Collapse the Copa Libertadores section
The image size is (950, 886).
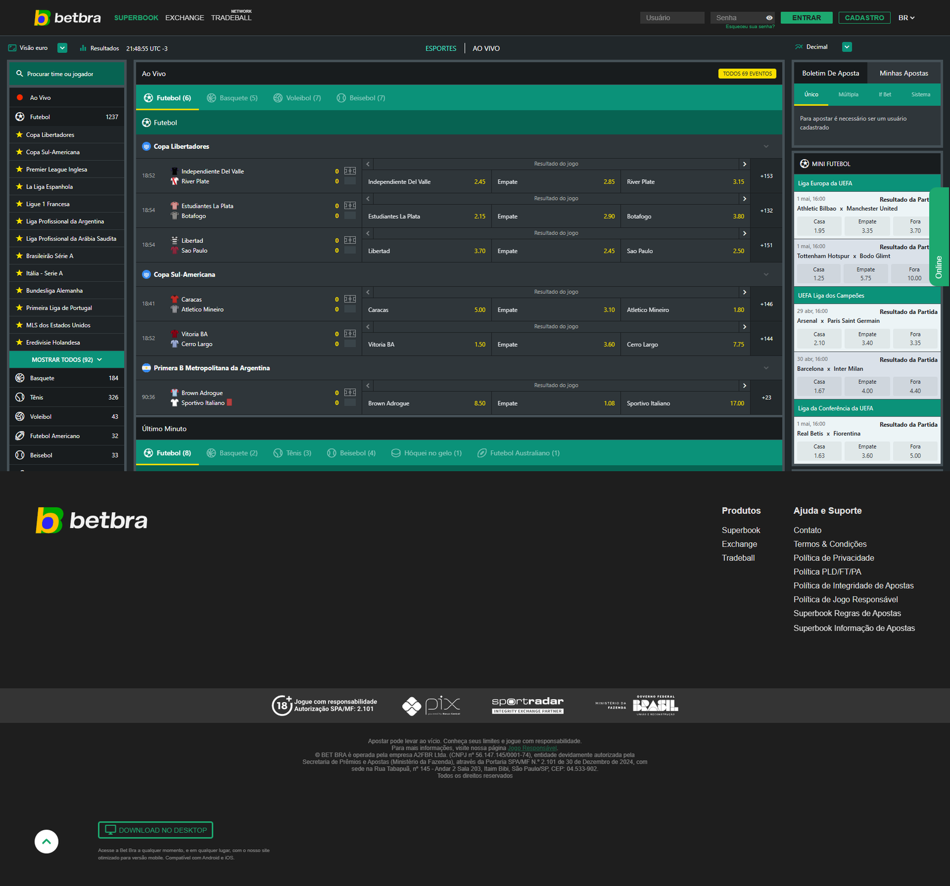[x=766, y=147]
